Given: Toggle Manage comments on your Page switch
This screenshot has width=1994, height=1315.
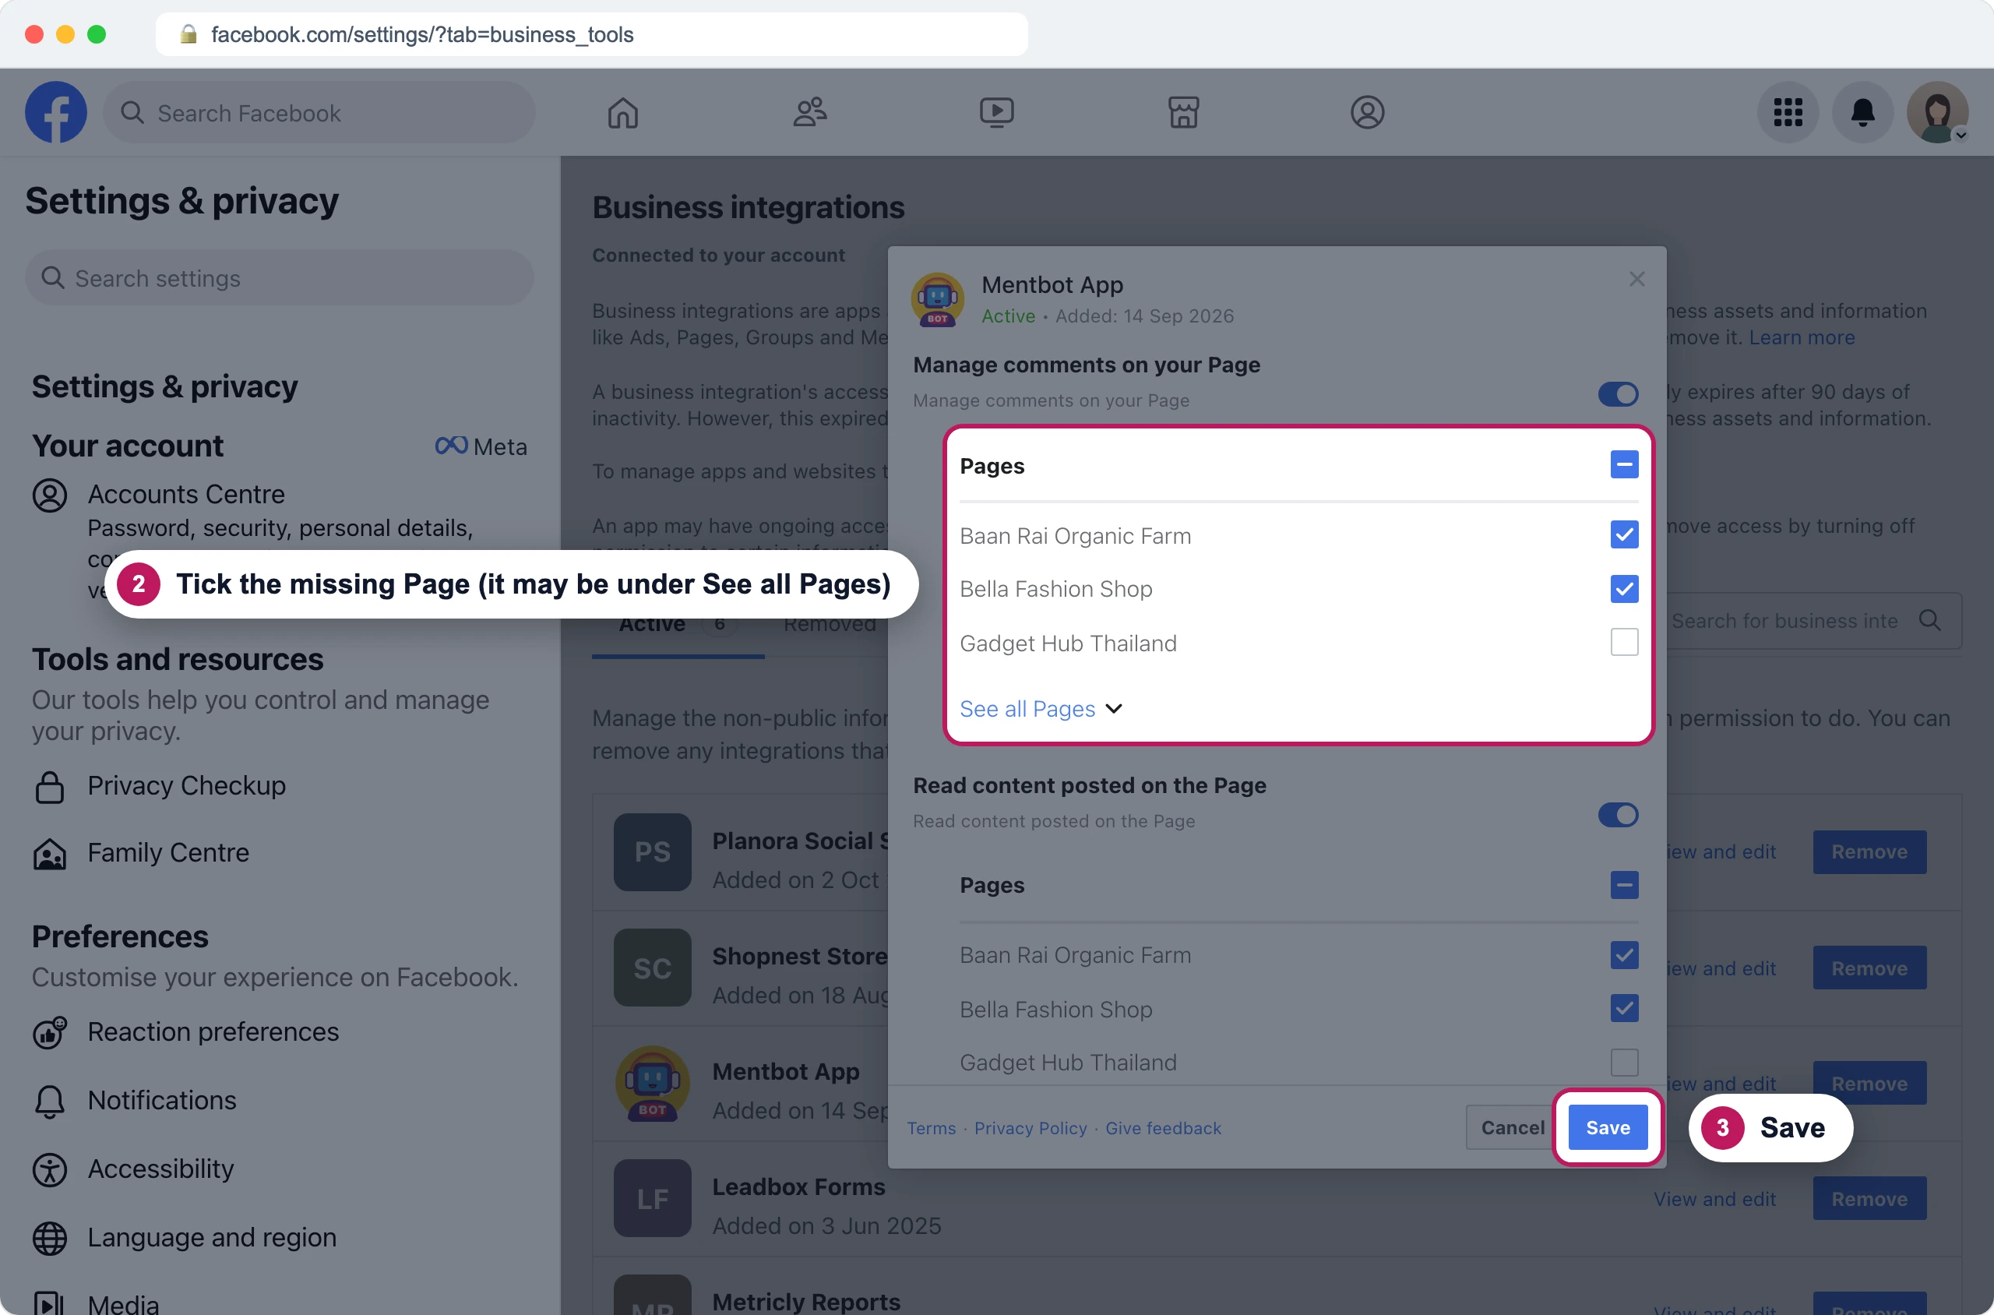Looking at the screenshot, I should (x=1618, y=394).
